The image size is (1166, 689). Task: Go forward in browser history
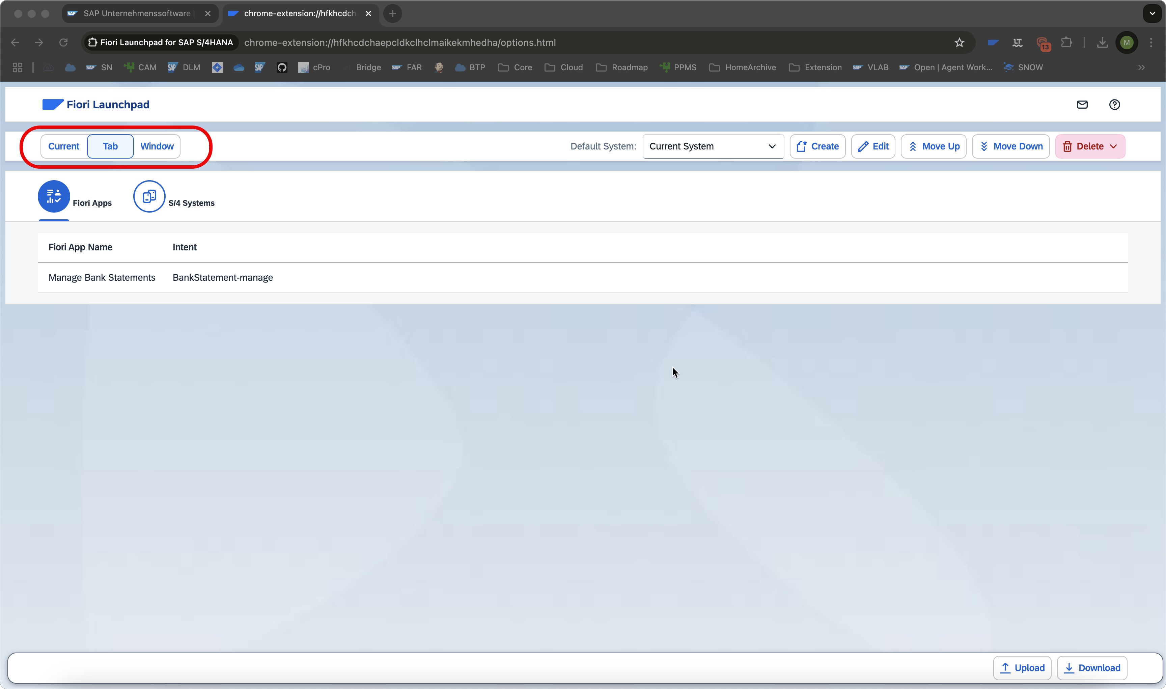click(x=39, y=43)
